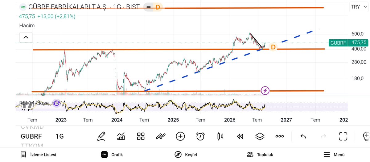
Task: Tap the orange D icon in the title pill
Action: [158, 7]
